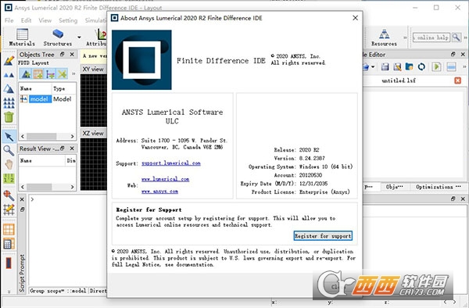Select the model row in Objects Tree

coord(47,99)
